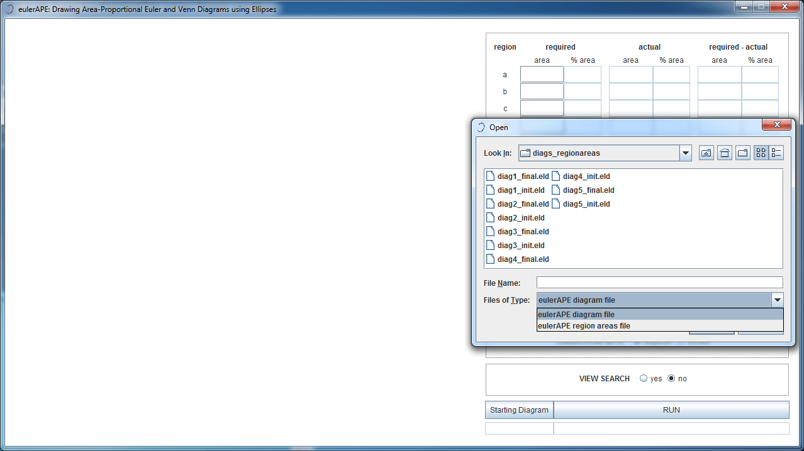The width and height of the screenshot is (804, 451).
Task: Focus required area field for region b
Action: point(542,92)
